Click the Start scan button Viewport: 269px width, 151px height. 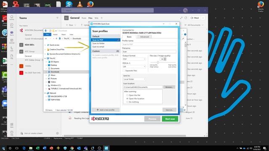coord(170,119)
